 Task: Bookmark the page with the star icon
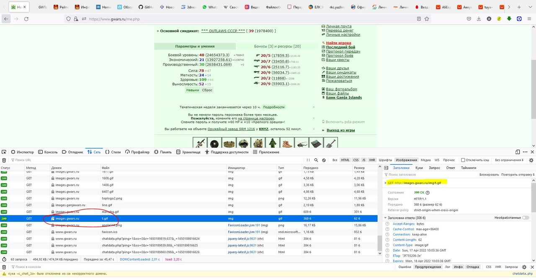[427, 19]
